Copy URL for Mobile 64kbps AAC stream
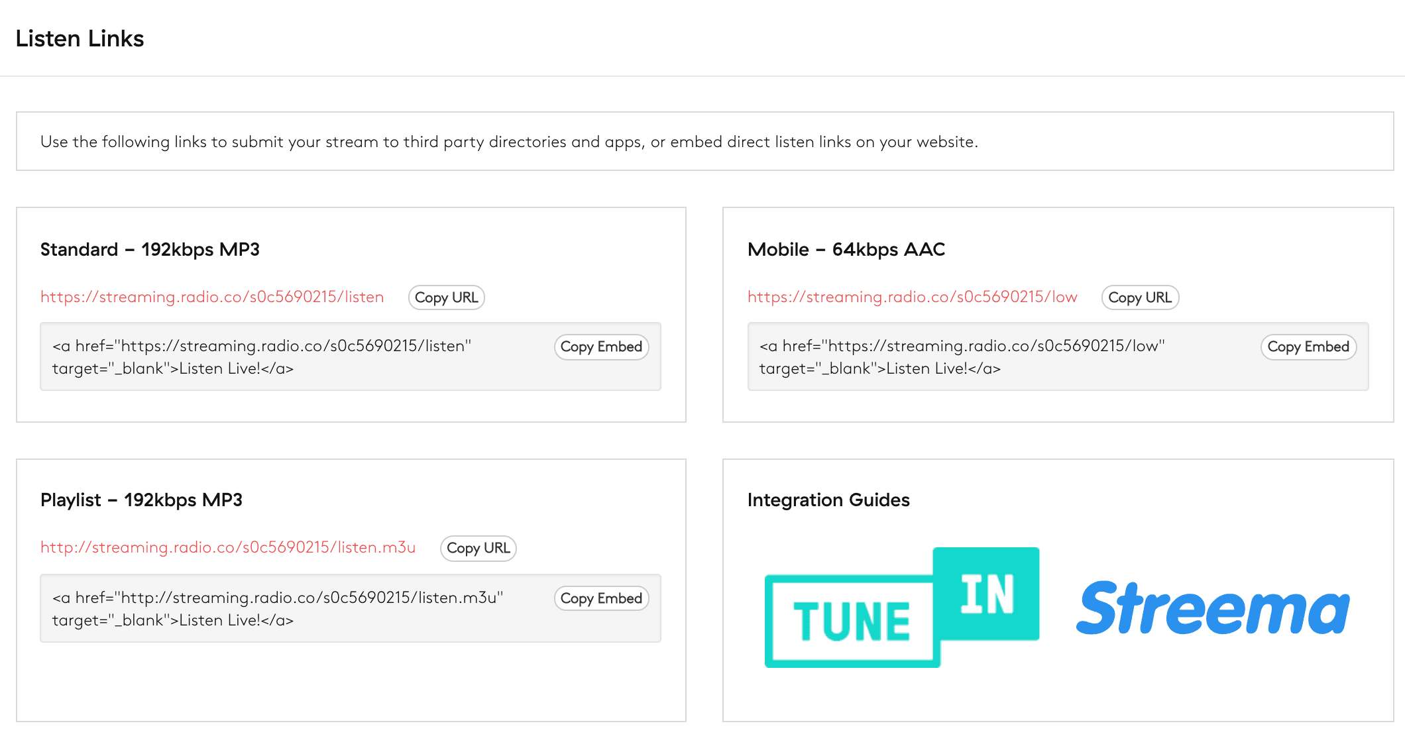The width and height of the screenshot is (1405, 754). pos(1140,297)
